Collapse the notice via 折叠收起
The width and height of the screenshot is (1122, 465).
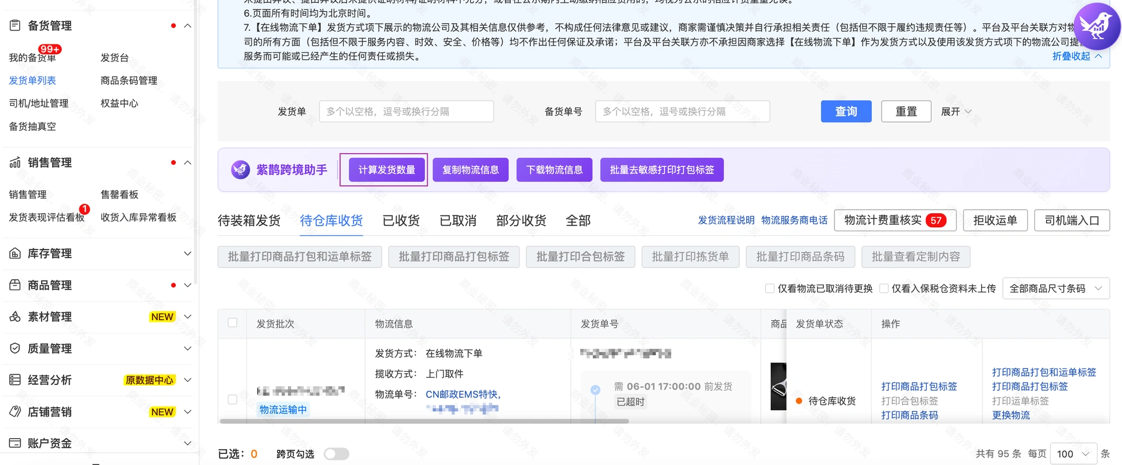(1077, 56)
